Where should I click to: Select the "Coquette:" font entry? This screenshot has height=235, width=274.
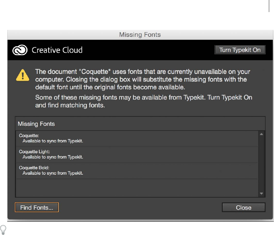click(x=137, y=138)
